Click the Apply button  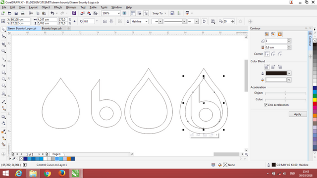pyautogui.click(x=298, y=114)
